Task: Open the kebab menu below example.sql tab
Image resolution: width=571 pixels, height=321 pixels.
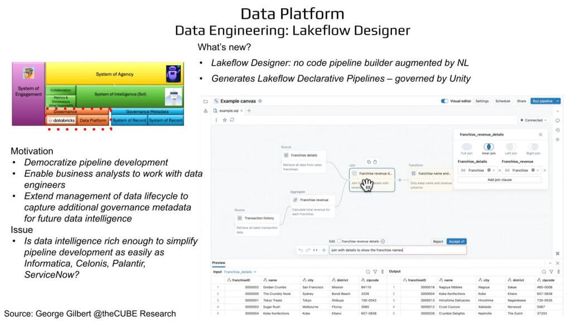Action: (216, 120)
